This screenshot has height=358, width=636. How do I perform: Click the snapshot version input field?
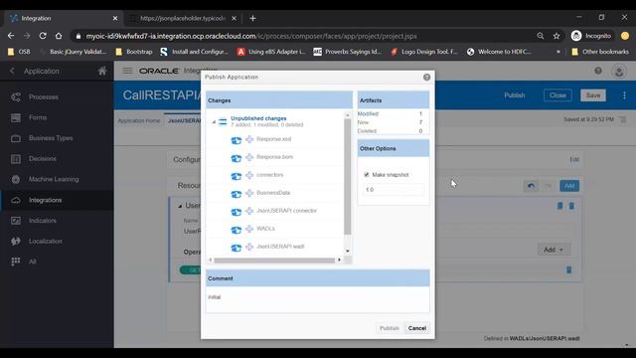[x=394, y=190]
